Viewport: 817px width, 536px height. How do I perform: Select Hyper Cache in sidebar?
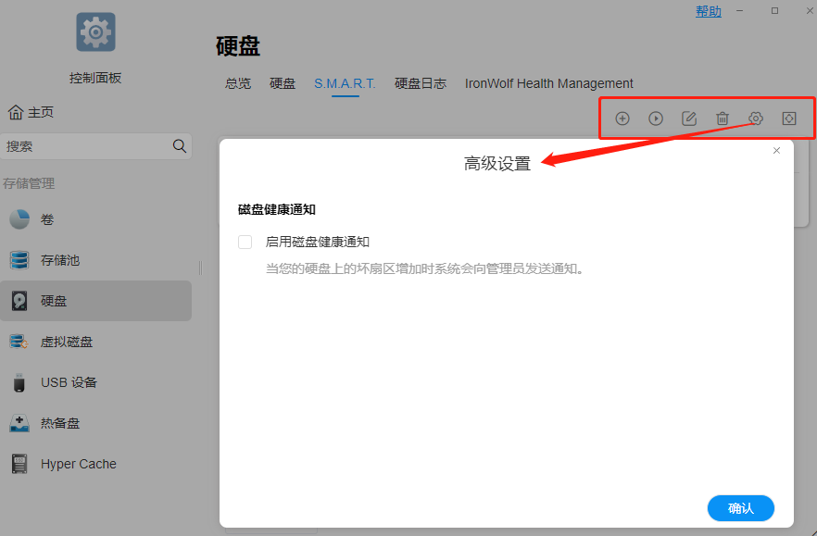pyautogui.click(x=96, y=464)
